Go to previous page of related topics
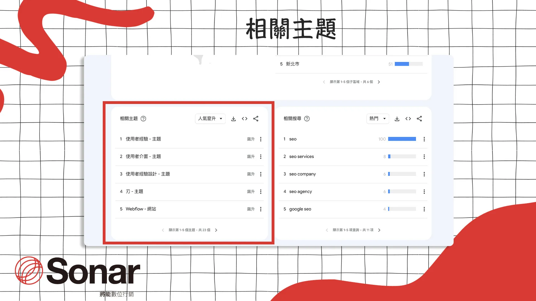Image resolution: width=536 pixels, height=301 pixels. click(x=163, y=230)
